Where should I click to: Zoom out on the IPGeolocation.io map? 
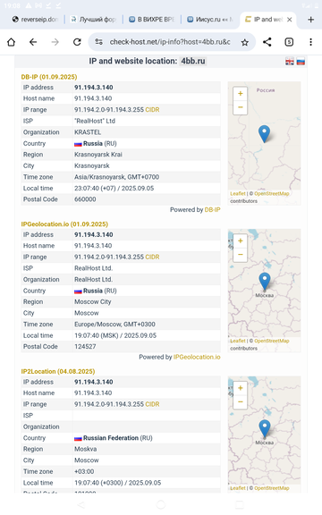click(241, 255)
